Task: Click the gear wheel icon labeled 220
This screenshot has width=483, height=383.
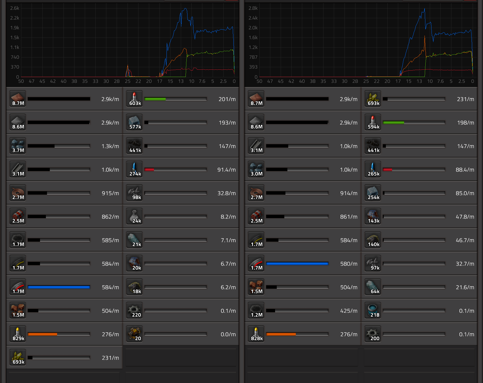Action: (x=135, y=310)
